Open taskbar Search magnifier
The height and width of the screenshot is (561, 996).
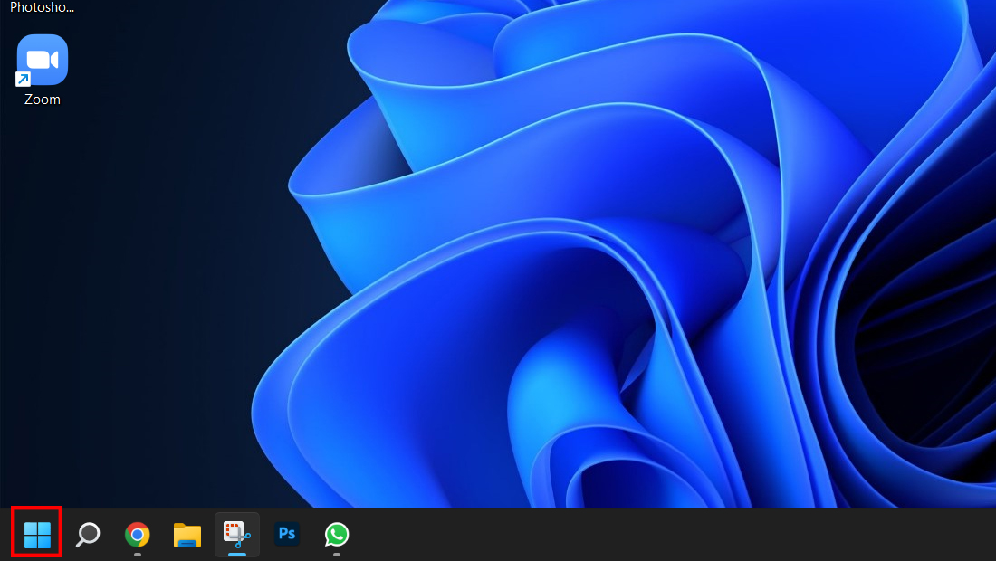tap(88, 535)
